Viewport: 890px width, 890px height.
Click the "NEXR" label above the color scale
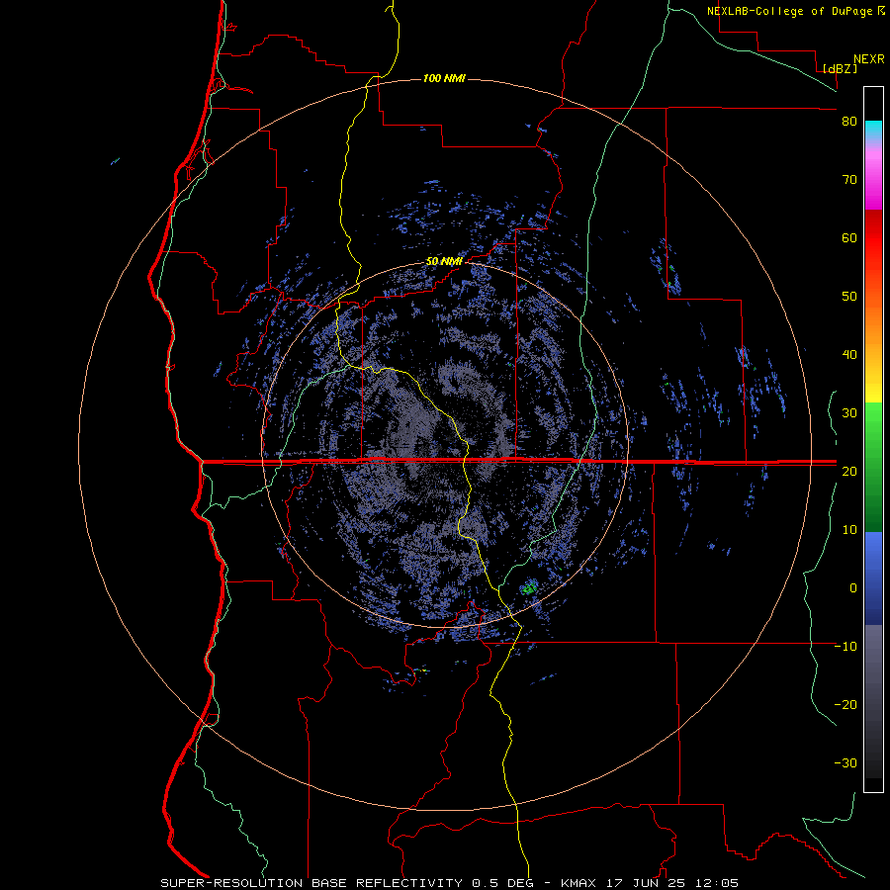point(868,59)
